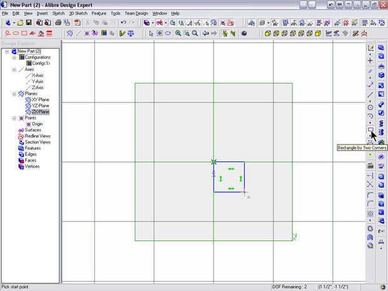Image resolution: width=388 pixels, height=291 pixels.
Task: Collapse the Points tree node
Action: [14, 118]
